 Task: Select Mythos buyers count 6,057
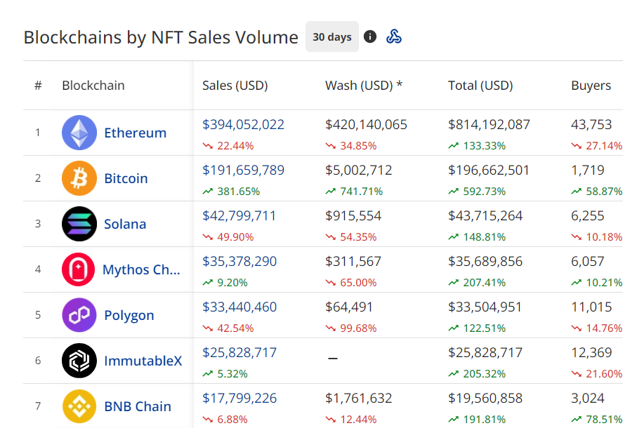click(588, 261)
